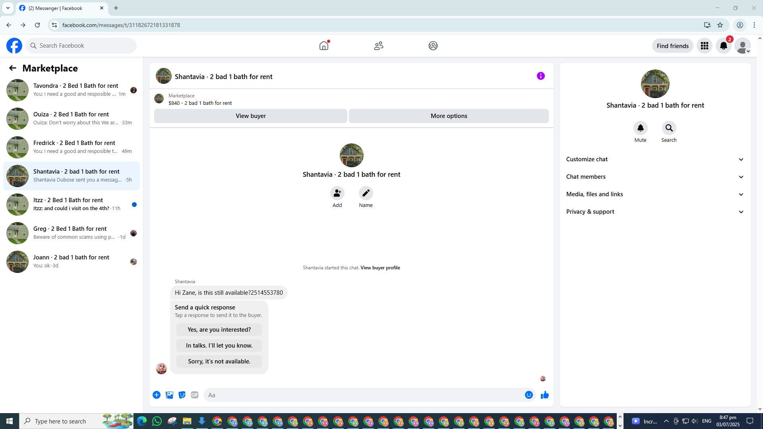Screen dimensions: 763x429
Task: Toggle conversation information panel
Action: [x=540, y=76]
